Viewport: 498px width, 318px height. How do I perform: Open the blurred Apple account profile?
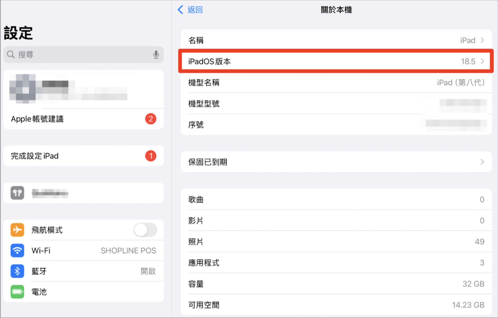[84, 89]
